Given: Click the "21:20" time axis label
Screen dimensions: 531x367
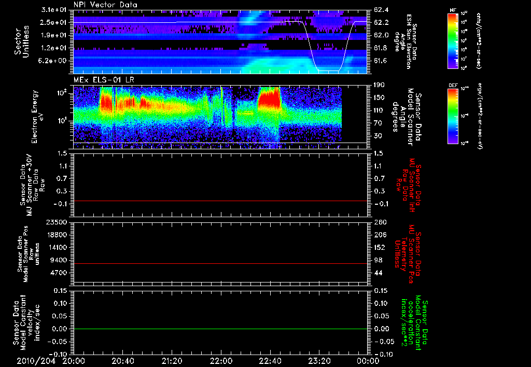Looking at the screenshot, I should tap(172, 361).
